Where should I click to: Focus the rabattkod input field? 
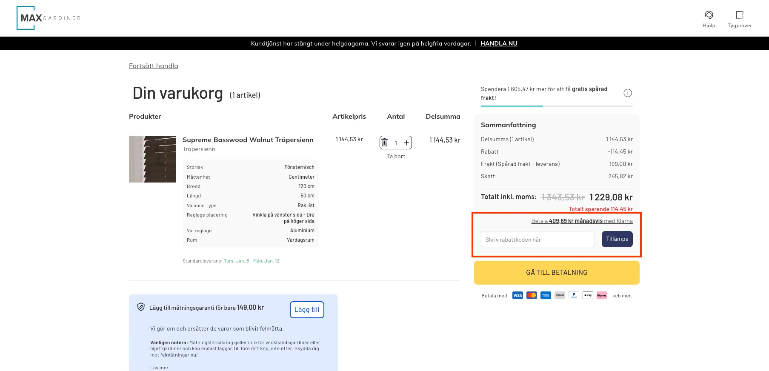tap(537, 239)
